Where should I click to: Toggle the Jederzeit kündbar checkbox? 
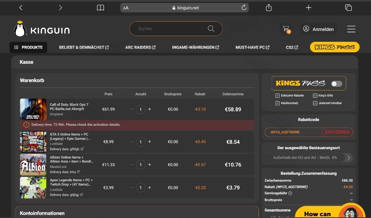point(315,103)
